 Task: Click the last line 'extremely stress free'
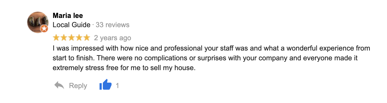click(124, 68)
